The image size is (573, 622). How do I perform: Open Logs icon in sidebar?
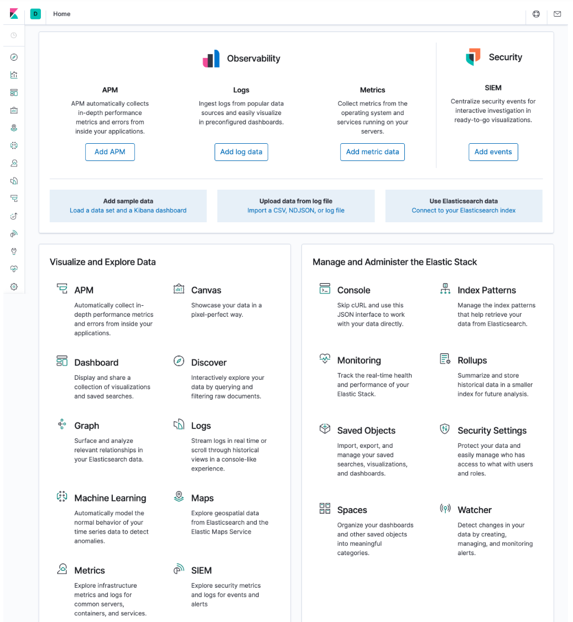click(14, 181)
